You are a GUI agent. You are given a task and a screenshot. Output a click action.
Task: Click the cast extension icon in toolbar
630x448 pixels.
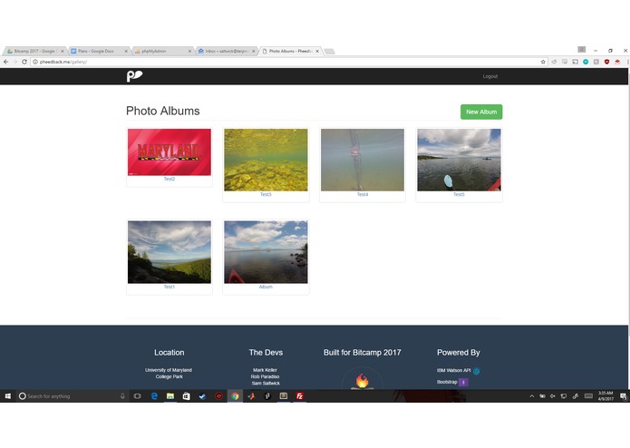576,62
